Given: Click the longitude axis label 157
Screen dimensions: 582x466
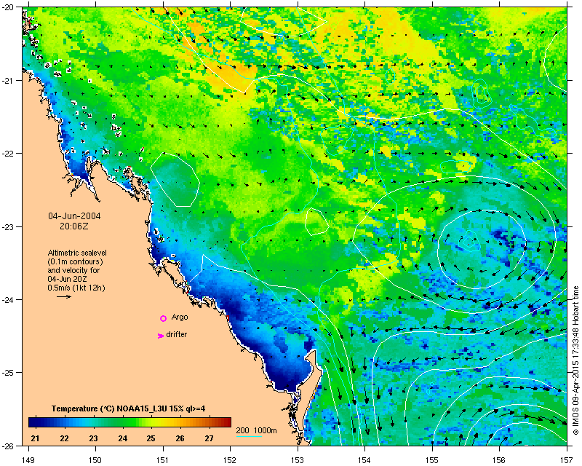Looking at the screenshot, I should coord(567,460).
